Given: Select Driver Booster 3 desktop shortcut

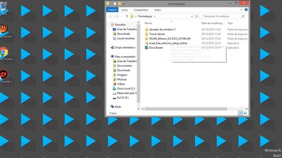Looking at the screenshot, I should coord(5,76).
